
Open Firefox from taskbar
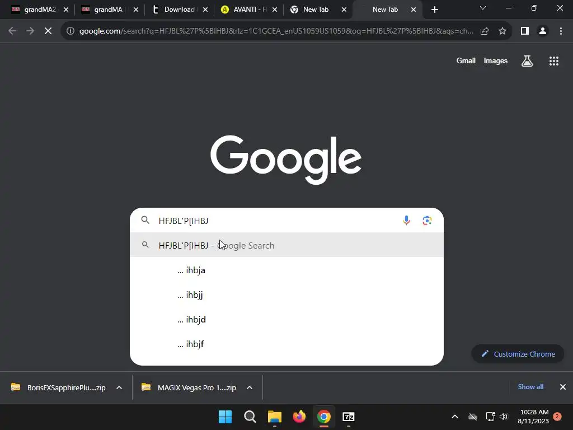[299, 417]
